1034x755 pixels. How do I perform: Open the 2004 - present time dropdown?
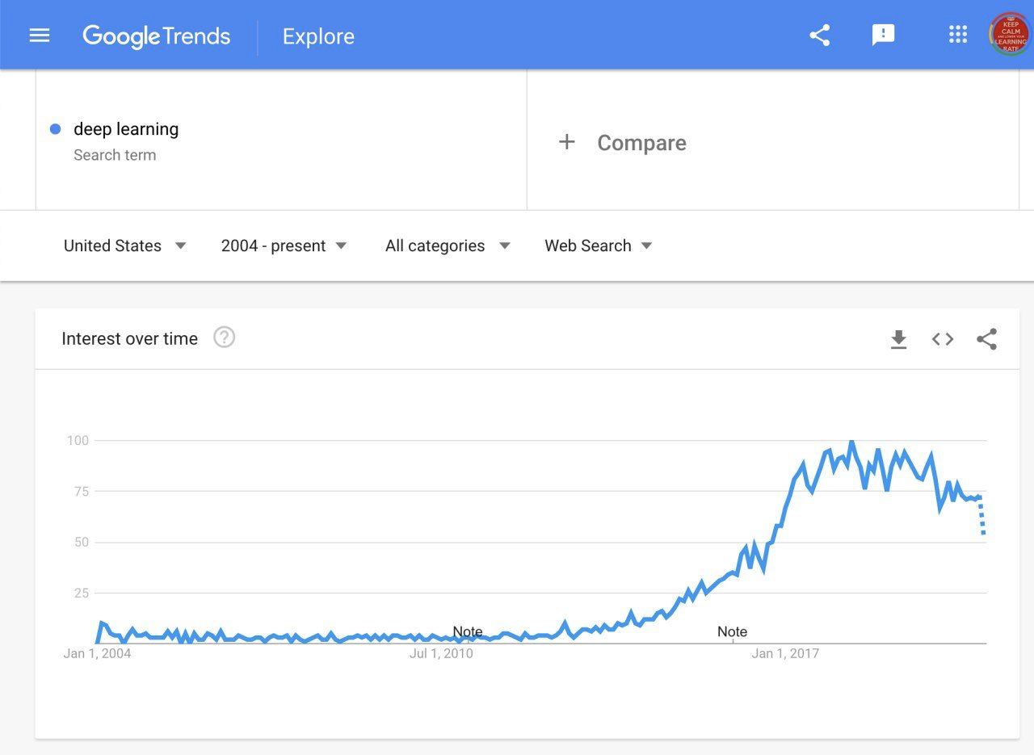(x=284, y=245)
